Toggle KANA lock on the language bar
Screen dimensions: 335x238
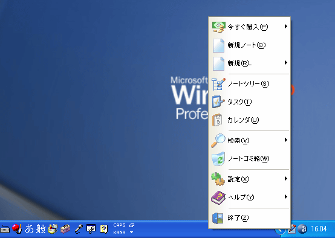120,232
